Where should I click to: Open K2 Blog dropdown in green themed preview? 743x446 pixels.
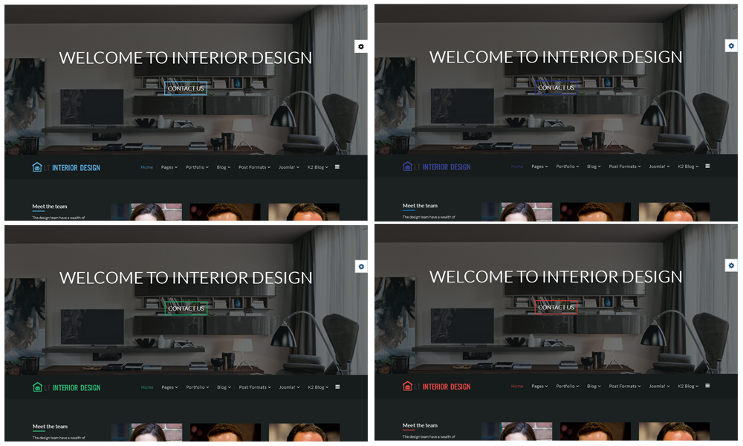(x=319, y=387)
